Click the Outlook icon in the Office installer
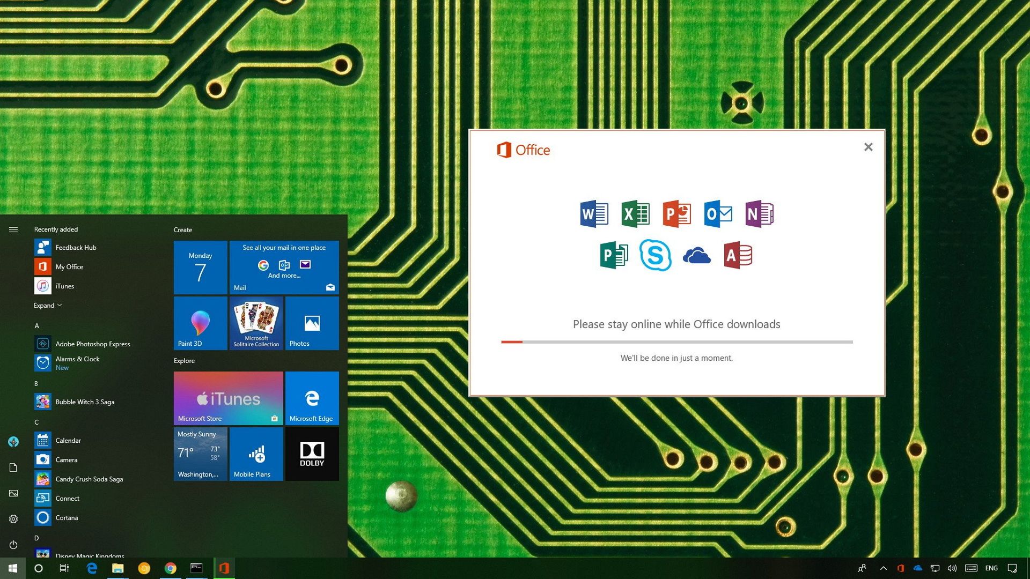1030x579 pixels. 718,213
